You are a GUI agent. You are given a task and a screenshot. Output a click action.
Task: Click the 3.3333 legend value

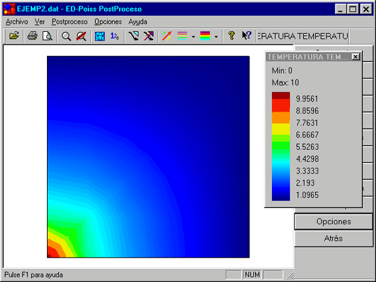point(307,170)
